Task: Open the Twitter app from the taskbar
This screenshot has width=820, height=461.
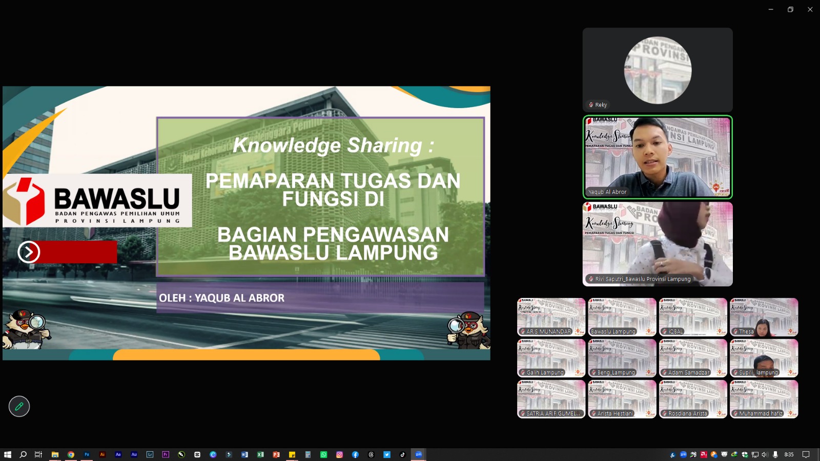Action: click(x=387, y=454)
